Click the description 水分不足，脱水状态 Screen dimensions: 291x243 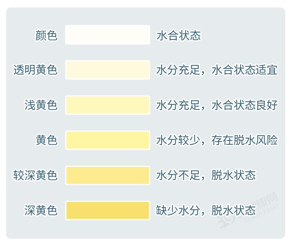(206, 175)
